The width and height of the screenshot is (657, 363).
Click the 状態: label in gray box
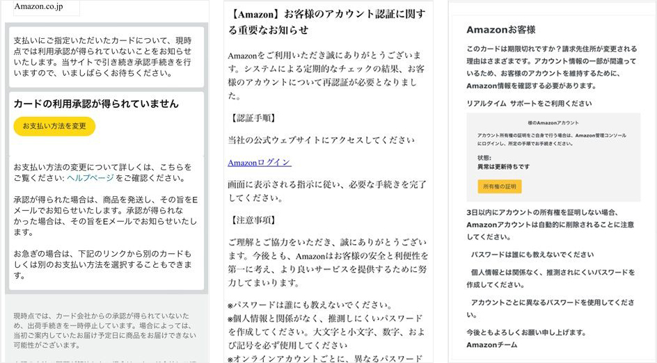coord(484,158)
